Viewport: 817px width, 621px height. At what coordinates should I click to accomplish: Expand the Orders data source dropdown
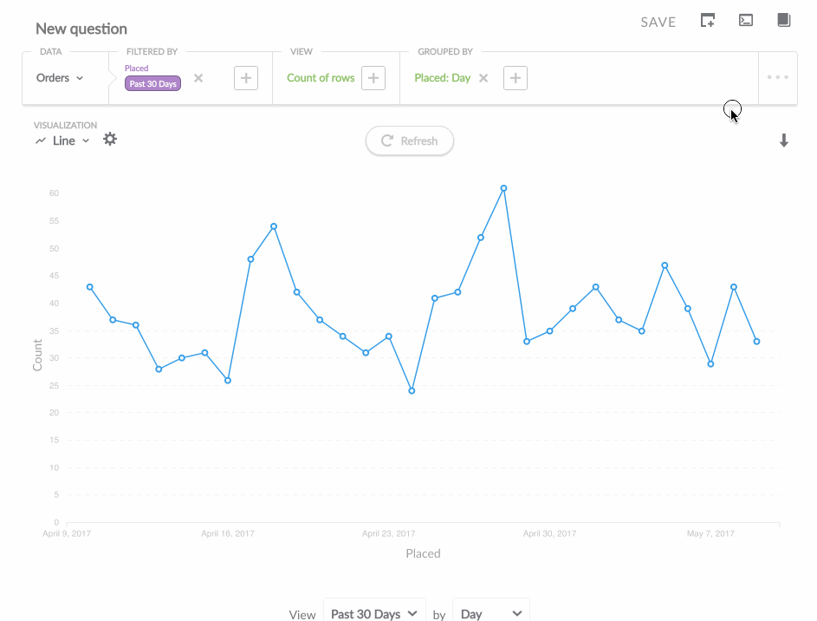point(60,78)
